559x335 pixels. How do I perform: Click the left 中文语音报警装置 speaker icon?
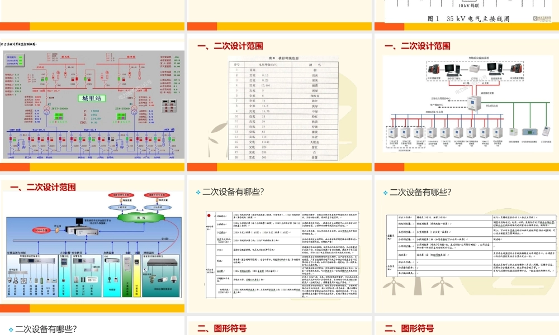coord(433,68)
